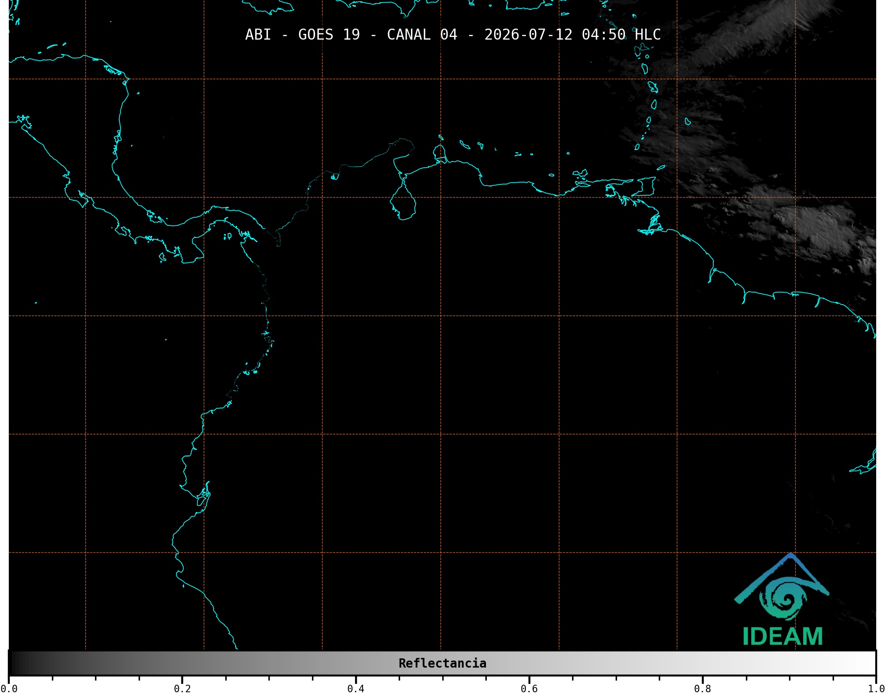This screenshot has width=885, height=694.
Task: Click the colorbar tick label '0.2'
Action: 182,689
